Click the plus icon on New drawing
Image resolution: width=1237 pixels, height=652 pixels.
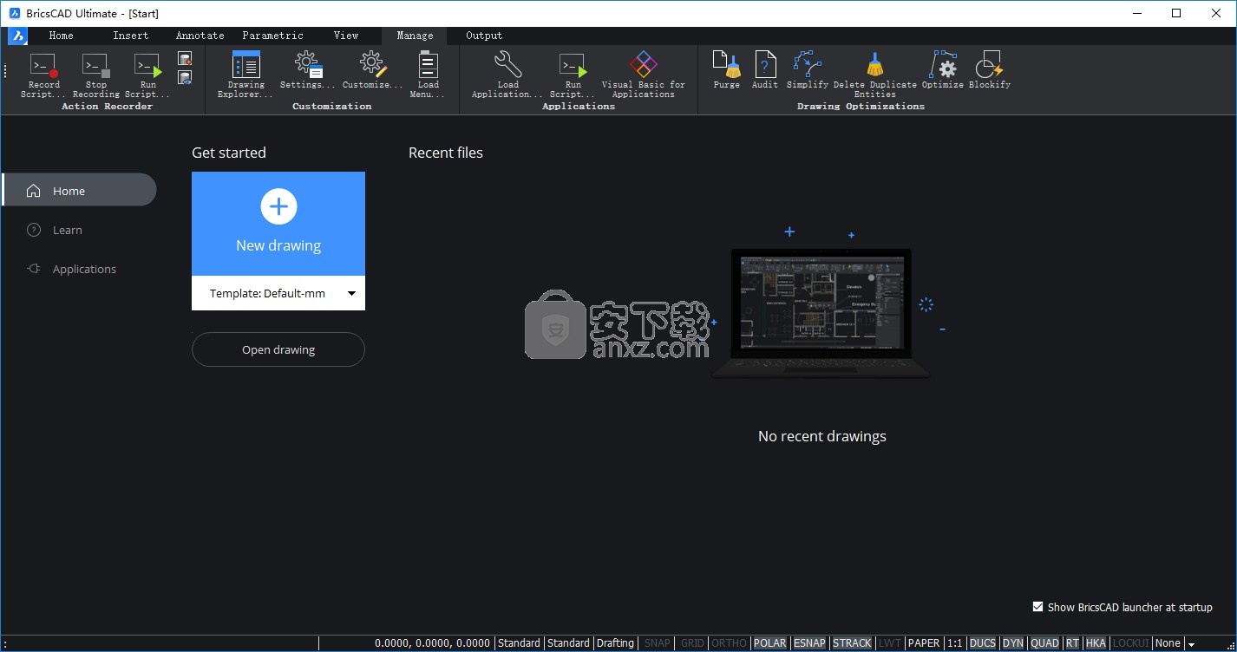point(278,206)
